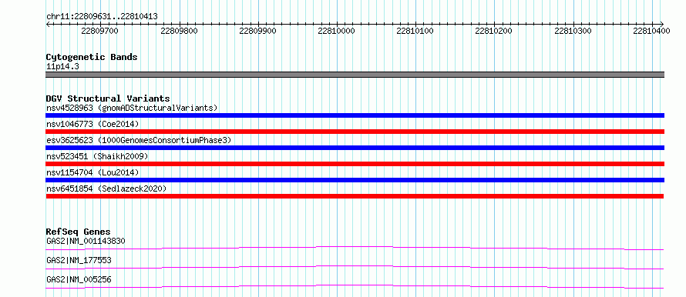Viewport: 686px width, 297px height.
Task: Click the magenta intron line of GAS2|NM_001143830
Action: [x=355, y=247]
